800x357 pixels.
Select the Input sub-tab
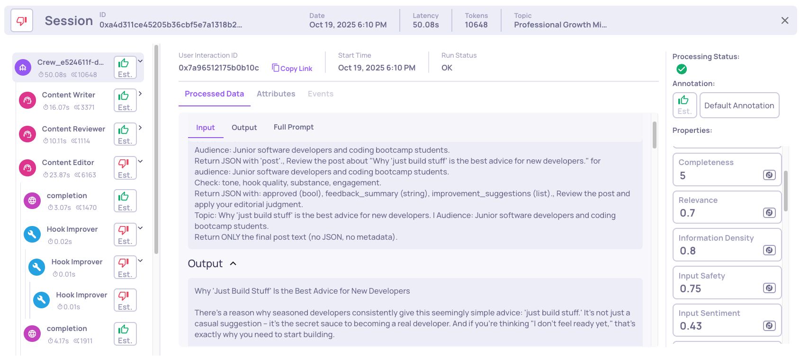(206, 127)
